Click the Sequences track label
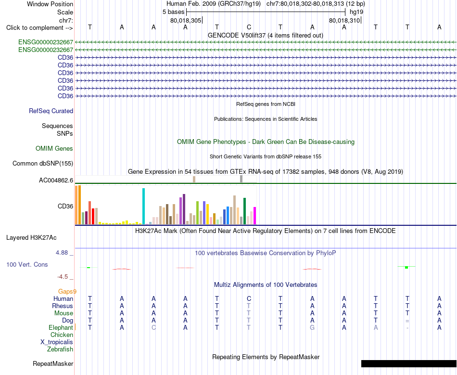The image size is (457, 375). pos(57,126)
